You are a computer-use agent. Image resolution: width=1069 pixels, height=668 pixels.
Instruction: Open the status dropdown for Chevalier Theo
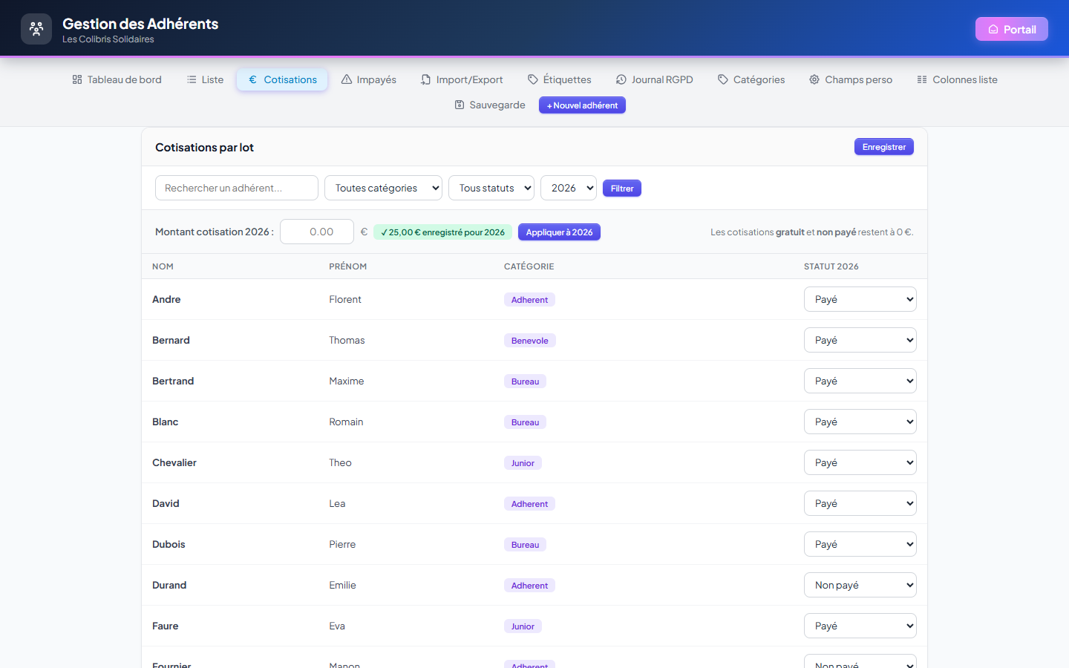(x=860, y=462)
